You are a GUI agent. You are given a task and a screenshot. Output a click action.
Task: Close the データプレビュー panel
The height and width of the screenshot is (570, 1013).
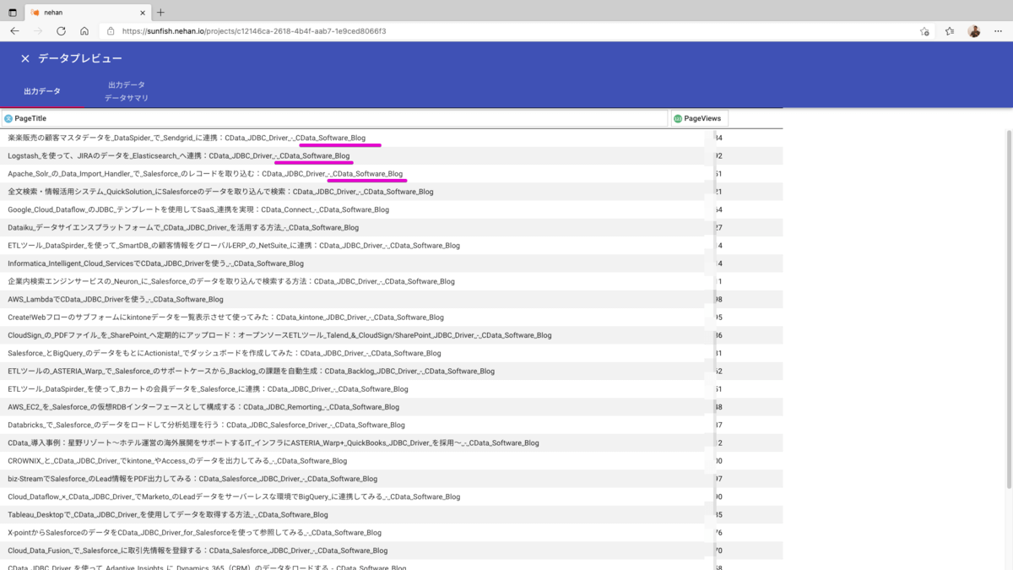pyautogui.click(x=25, y=58)
